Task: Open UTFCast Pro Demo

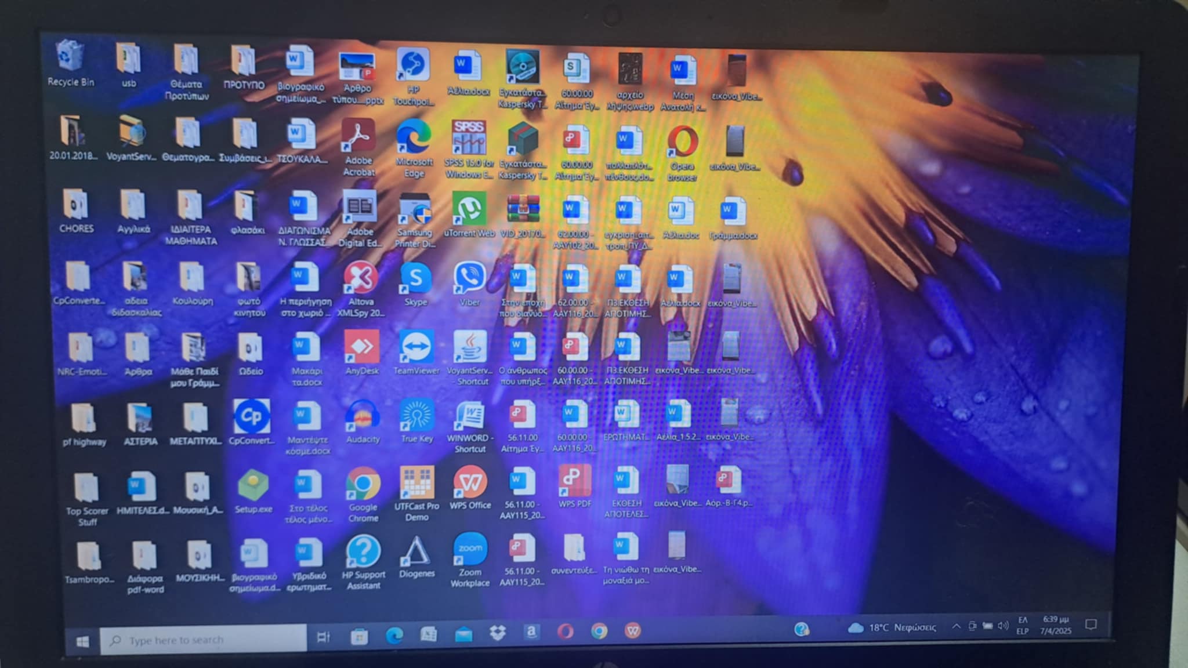Action: (x=416, y=493)
